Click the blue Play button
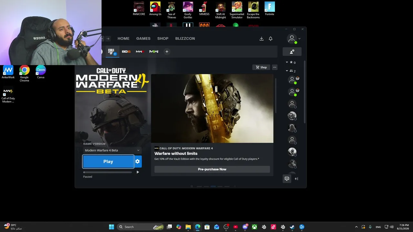The height and width of the screenshot is (232, 413). (108, 161)
